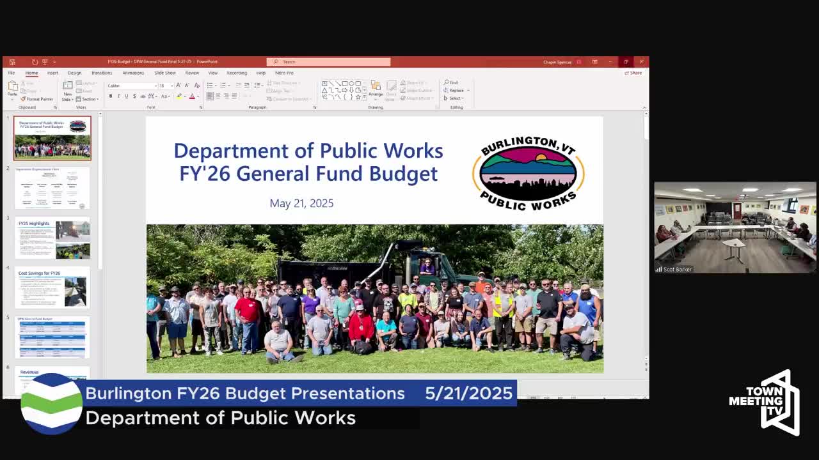The height and width of the screenshot is (460, 819).
Task: Open the View tab
Action: coord(213,73)
